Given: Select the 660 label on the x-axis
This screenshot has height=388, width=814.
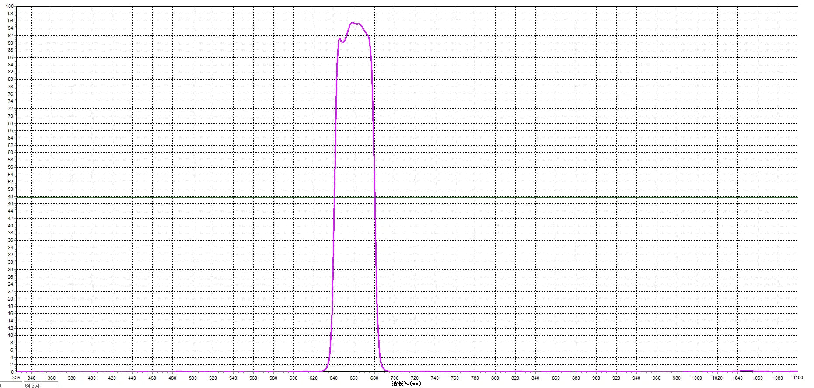Looking at the screenshot, I should 354,378.
